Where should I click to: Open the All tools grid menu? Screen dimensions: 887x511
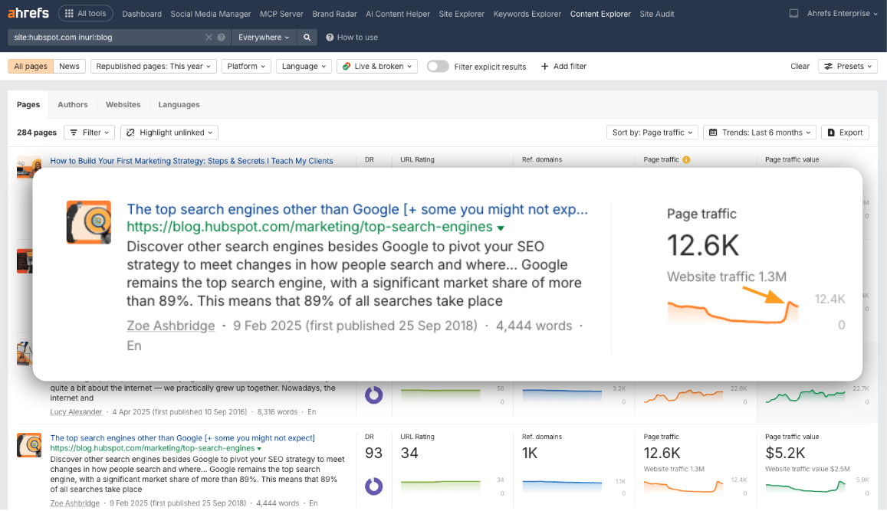(x=85, y=12)
